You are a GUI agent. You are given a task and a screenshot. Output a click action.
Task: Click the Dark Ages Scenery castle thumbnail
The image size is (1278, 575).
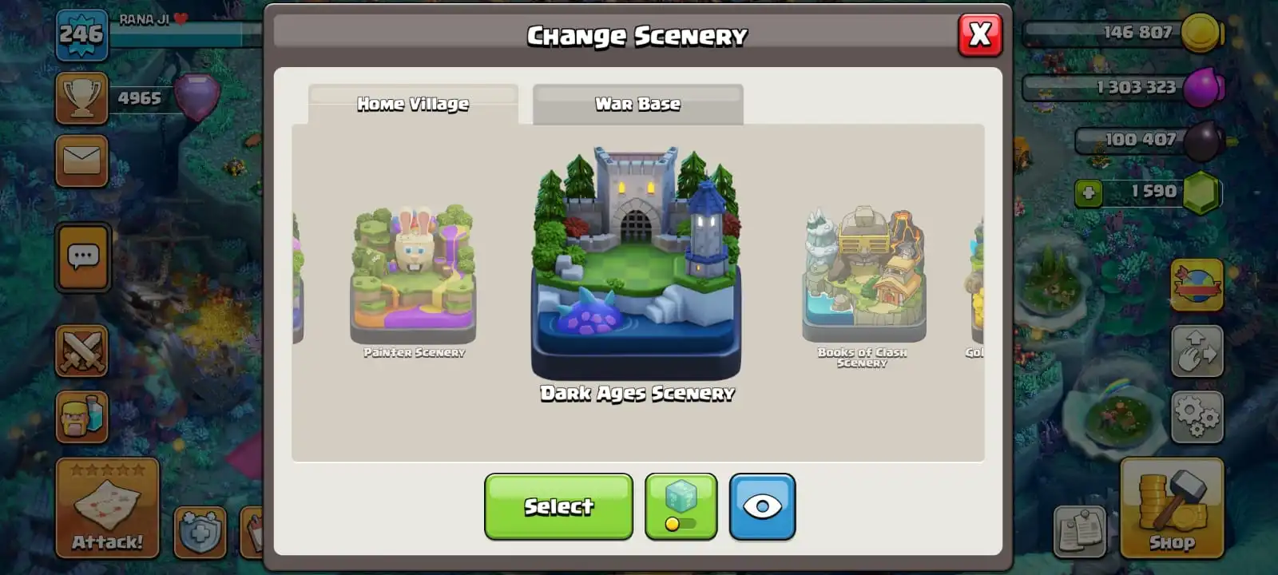637,262
